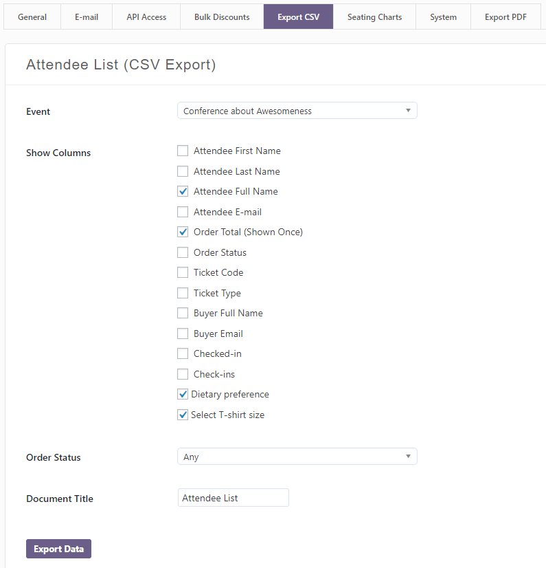Open the Event dropdown list
546x568 pixels.
[297, 111]
